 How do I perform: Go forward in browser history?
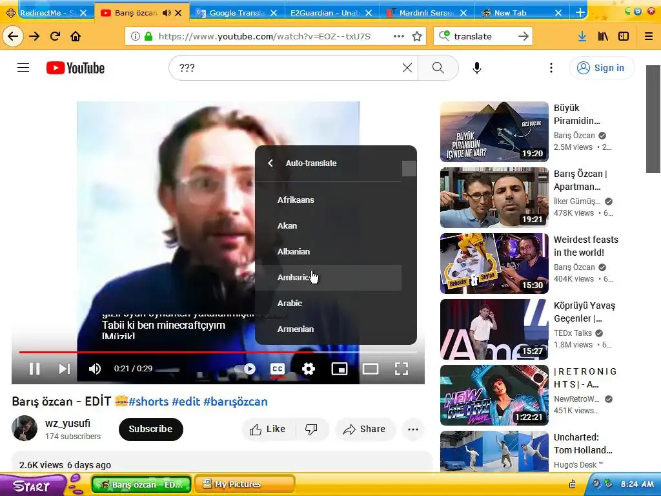point(34,36)
